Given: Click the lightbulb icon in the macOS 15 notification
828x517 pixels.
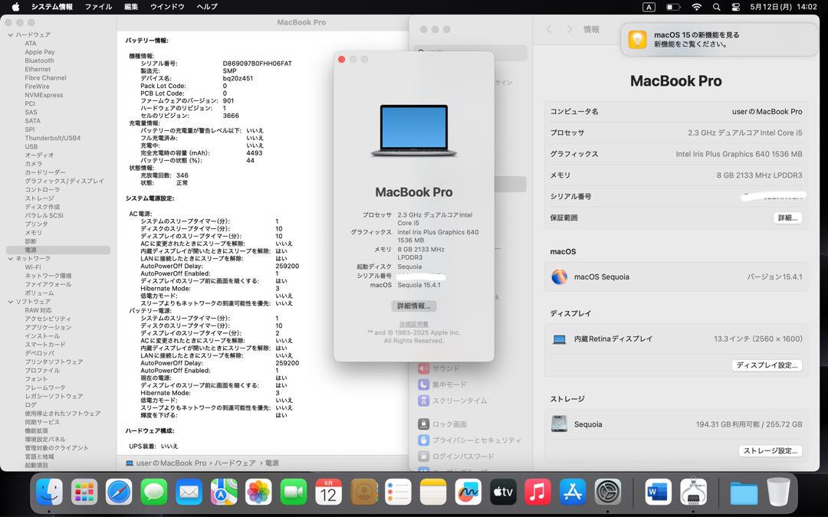Looking at the screenshot, I should coord(637,40).
